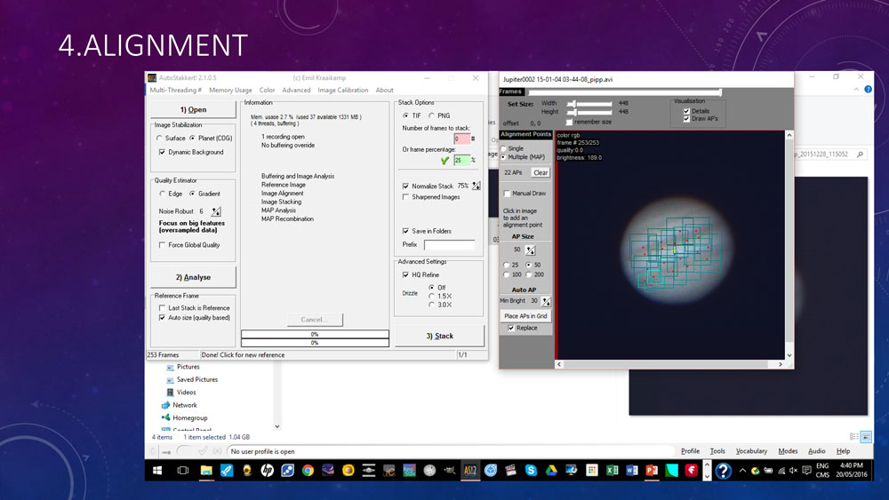This screenshot has width=889, height=500.
Task: Adjust Noise Robust value spinner icon
Action: (x=216, y=211)
